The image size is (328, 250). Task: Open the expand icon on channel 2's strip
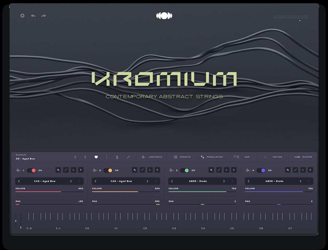click(142, 169)
